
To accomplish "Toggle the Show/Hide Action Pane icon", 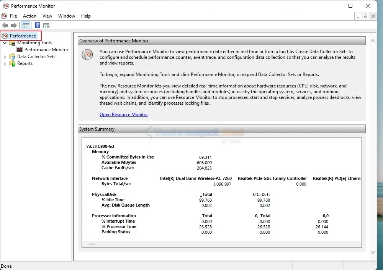I will pos(46,25).
